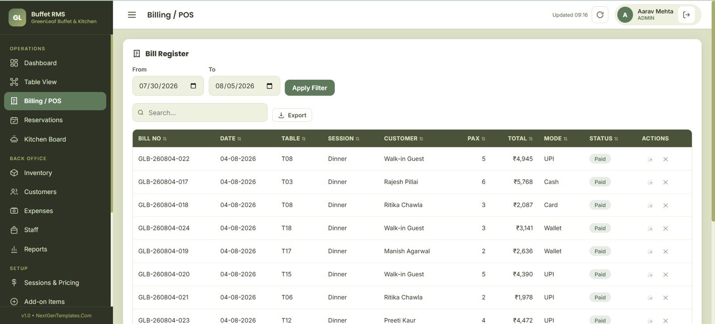
Task: Open Dashboard from the sidebar
Action: 55,63
